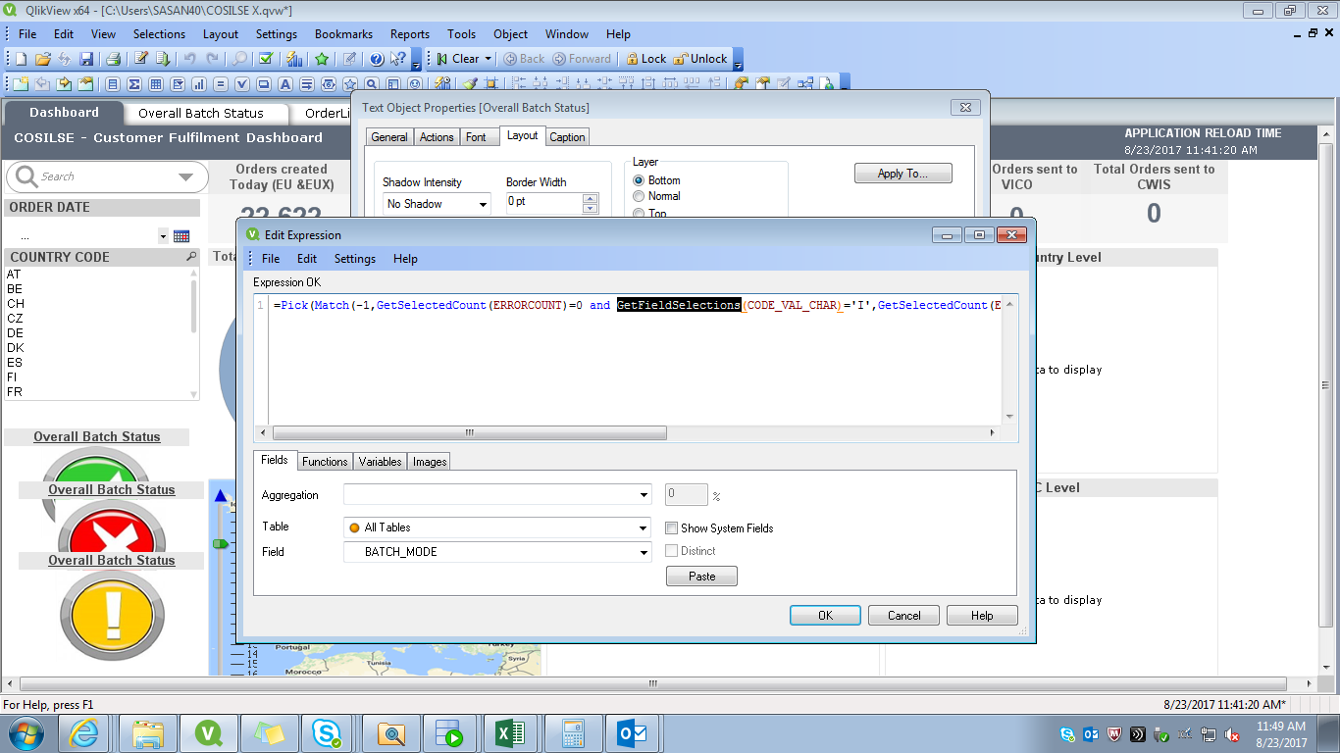Click the search magnifier in COUNTRY CODE header
The image size is (1340, 753).
[x=191, y=257]
